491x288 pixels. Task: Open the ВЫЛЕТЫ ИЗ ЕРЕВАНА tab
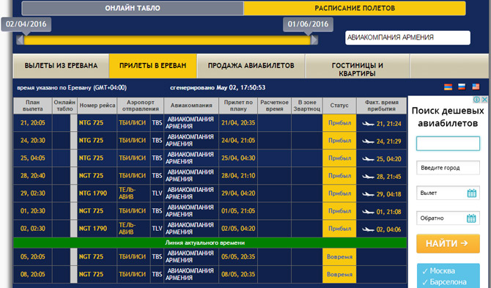61,66
